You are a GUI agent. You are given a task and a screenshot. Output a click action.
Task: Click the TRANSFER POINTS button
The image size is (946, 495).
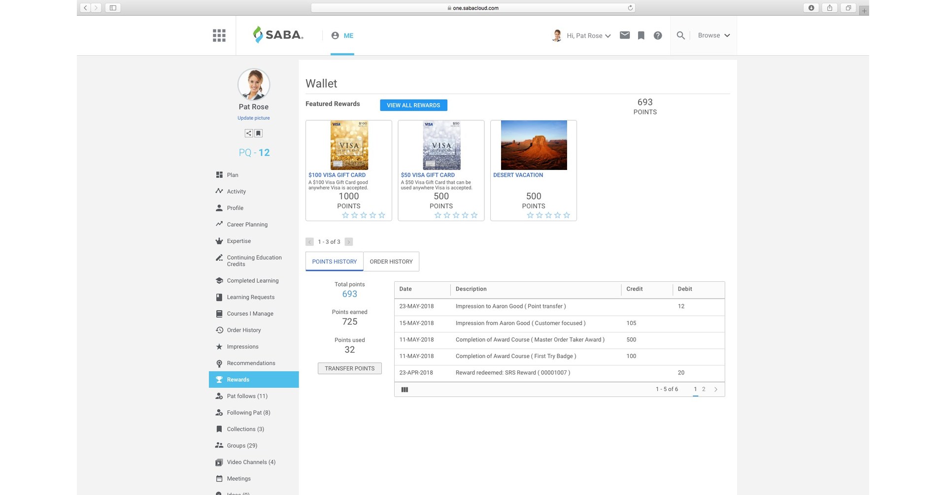349,368
